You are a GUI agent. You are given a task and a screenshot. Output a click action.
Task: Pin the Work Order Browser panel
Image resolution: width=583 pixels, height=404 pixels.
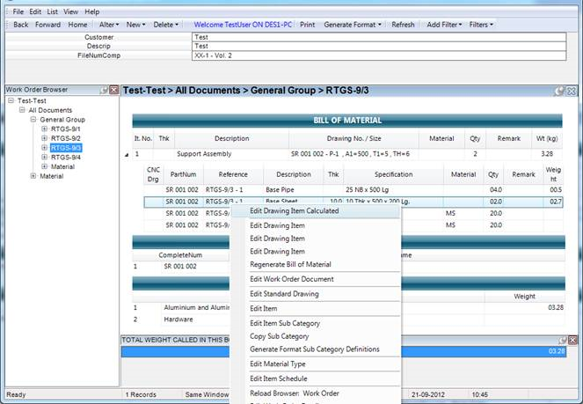(105, 90)
